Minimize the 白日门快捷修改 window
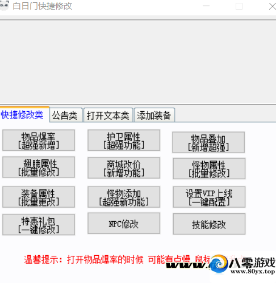The width and height of the screenshot is (276, 283). 206,6
